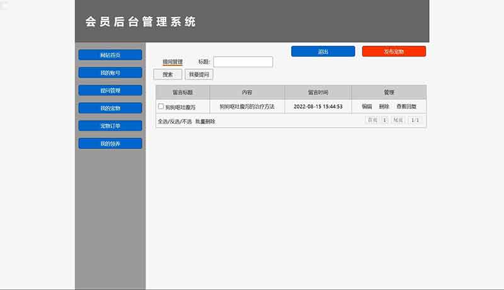Tick the checkbox for 狗狗呕吐腹泻 row

[161, 107]
